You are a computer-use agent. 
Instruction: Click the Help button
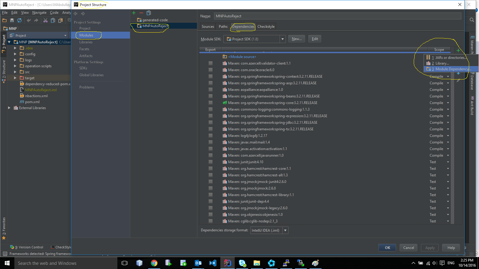pos(451,248)
